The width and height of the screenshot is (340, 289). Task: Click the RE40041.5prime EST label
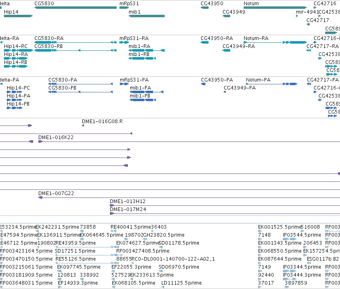coord(131,227)
